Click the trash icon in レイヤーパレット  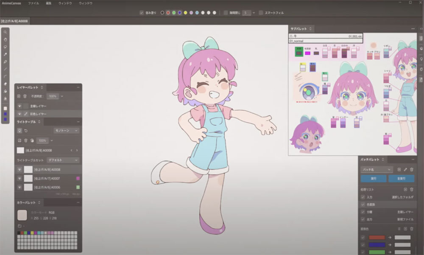tap(25, 97)
